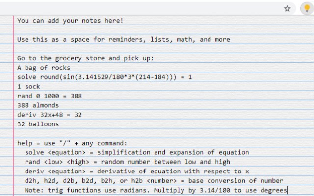This screenshot has width=314, height=196.
Task: Click the "rand <low> <high>" help line
Action: 128,162
